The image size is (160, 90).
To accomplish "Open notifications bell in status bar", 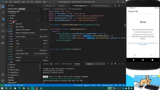I will pos(123,85).
